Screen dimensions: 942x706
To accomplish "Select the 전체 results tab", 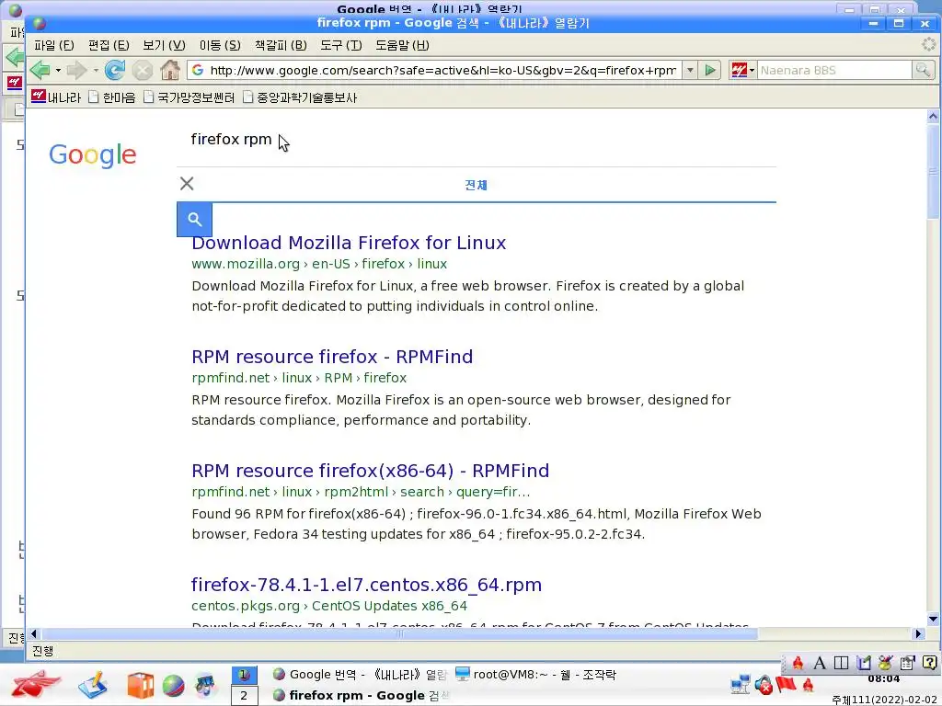I will (x=476, y=185).
